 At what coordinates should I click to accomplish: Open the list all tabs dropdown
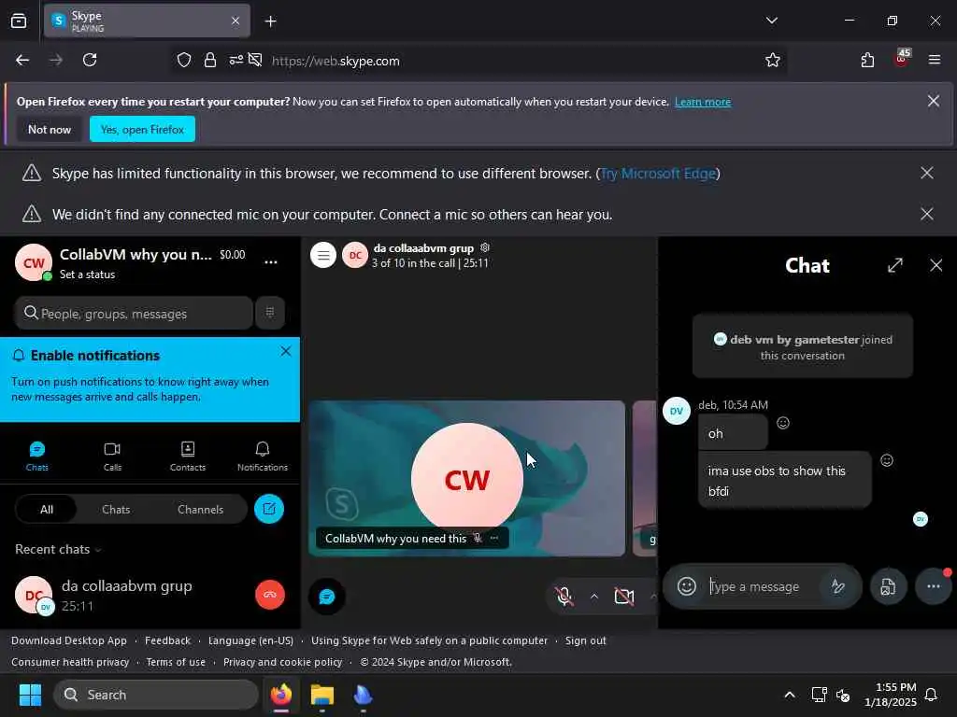click(771, 21)
